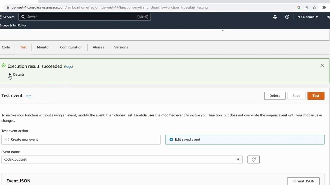Open the N. California region dropdown
The image size is (330, 185).
308,17
